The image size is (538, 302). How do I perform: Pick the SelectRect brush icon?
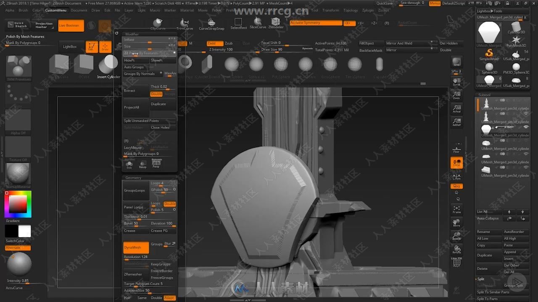(x=238, y=24)
